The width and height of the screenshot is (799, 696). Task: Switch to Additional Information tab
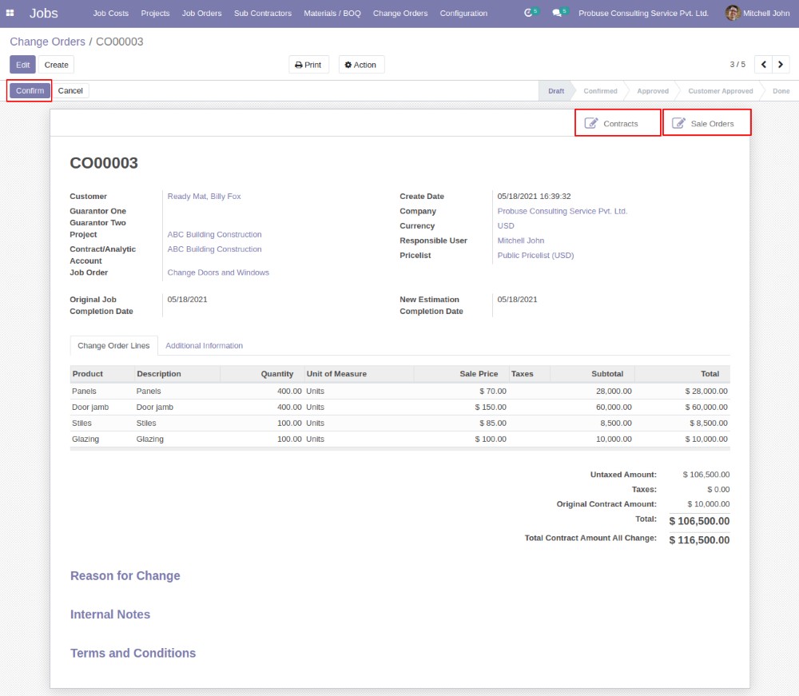(204, 345)
